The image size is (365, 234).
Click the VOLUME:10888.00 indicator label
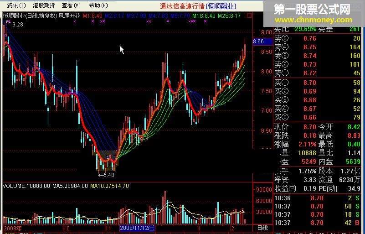pyautogui.click(x=26, y=186)
